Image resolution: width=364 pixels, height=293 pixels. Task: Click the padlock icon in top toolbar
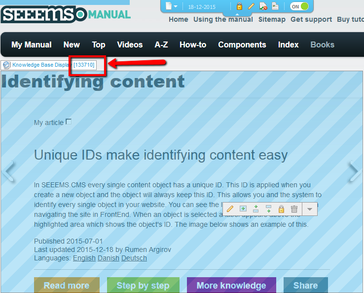239,6
